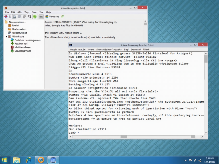Select Pestakes nenimingrounce tree item
Screen dimensions: 219x164
(x=28, y=40)
